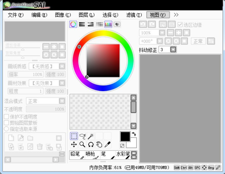225x174 pixels.
Task: Toggle the color swatches panel
Action: coord(108,24)
